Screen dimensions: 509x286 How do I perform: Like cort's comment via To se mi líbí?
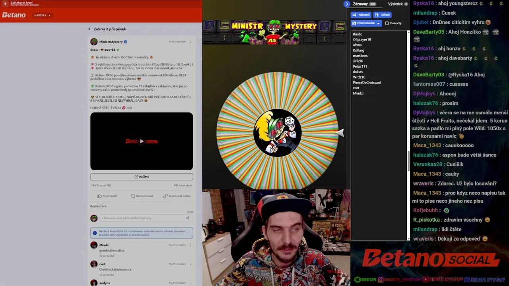[107, 275]
